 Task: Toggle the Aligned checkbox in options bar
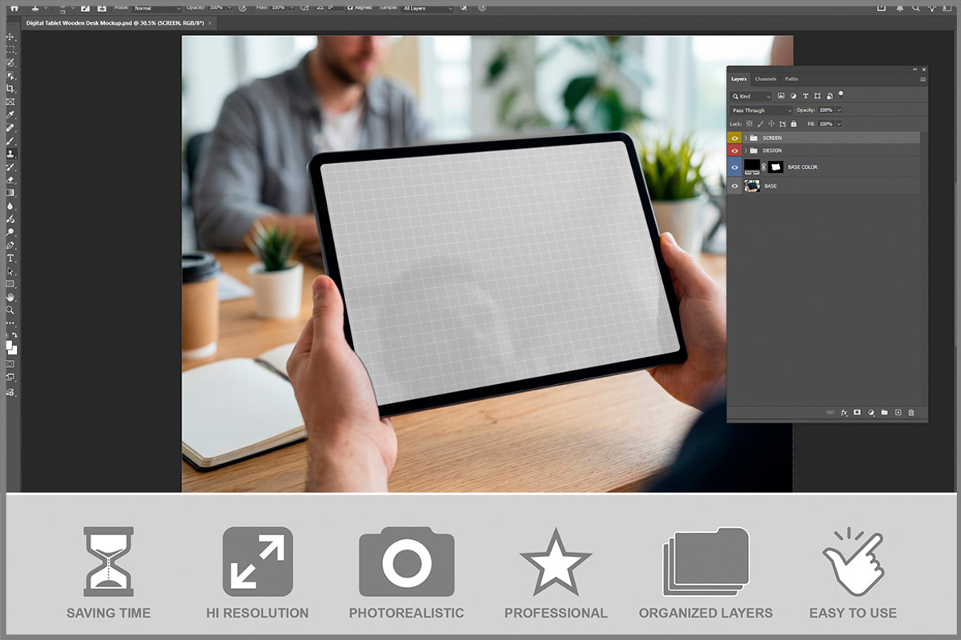click(x=351, y=8)
